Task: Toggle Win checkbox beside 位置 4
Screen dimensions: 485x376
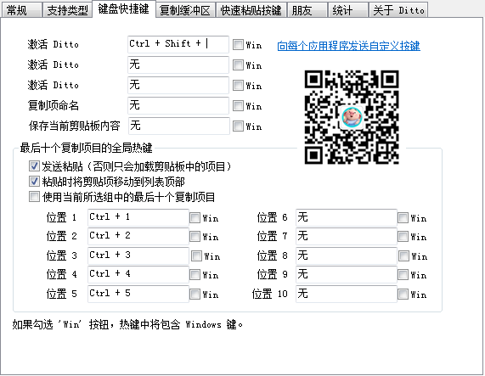Action: coord(195,275)
